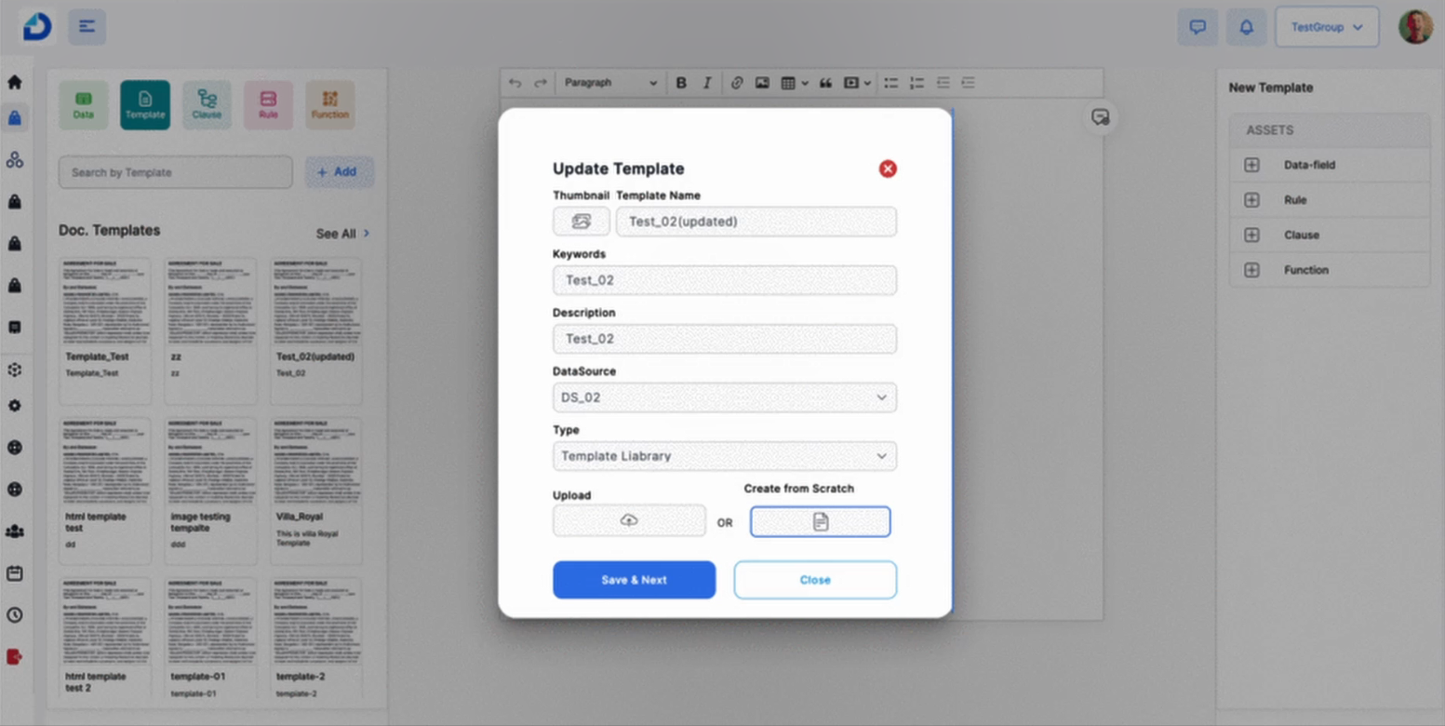Click the Save & Next button

[634, 579]
